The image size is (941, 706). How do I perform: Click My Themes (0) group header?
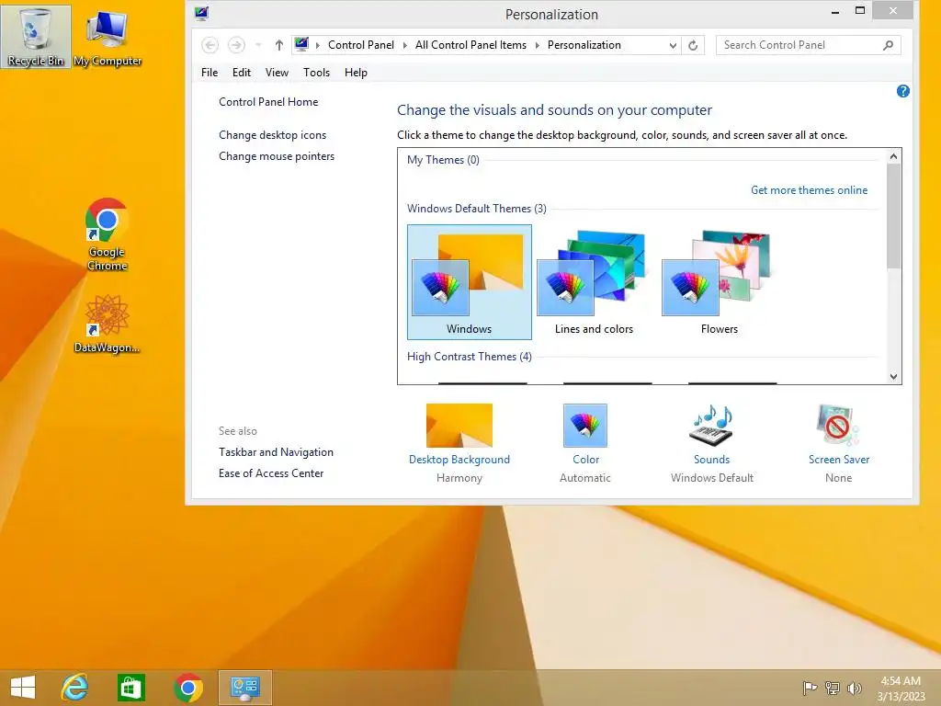pos(443,160)
